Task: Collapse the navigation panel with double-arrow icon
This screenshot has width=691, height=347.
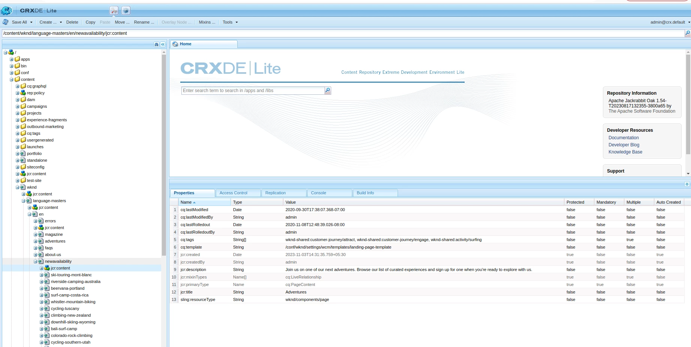Action: [x=163, y=44]
